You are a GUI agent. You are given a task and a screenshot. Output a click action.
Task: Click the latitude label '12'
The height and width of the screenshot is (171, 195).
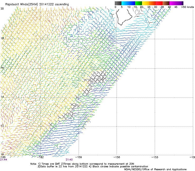click(2, 126)
